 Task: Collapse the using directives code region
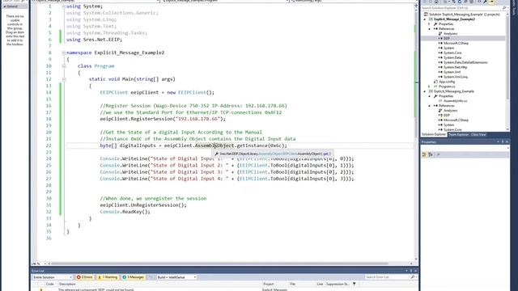click(64, 6)
